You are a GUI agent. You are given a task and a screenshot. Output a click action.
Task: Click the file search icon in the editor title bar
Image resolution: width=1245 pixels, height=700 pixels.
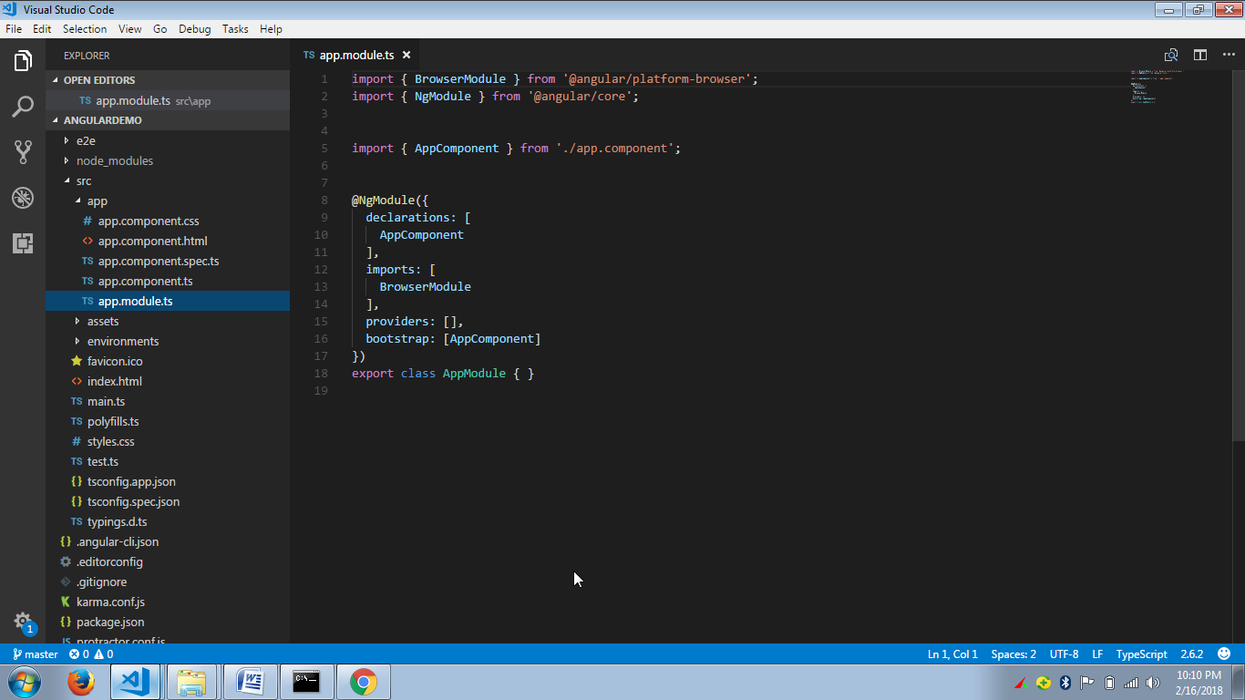(1172, 55)
